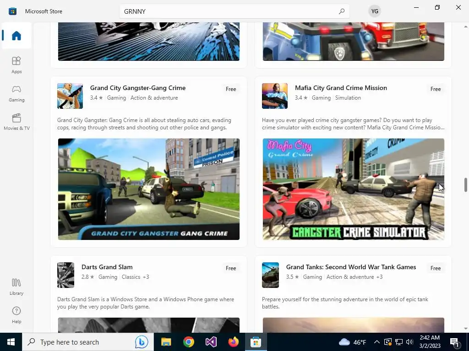Click Darts Grand Slam description text
469x351 pixels.
click(146, 303)
